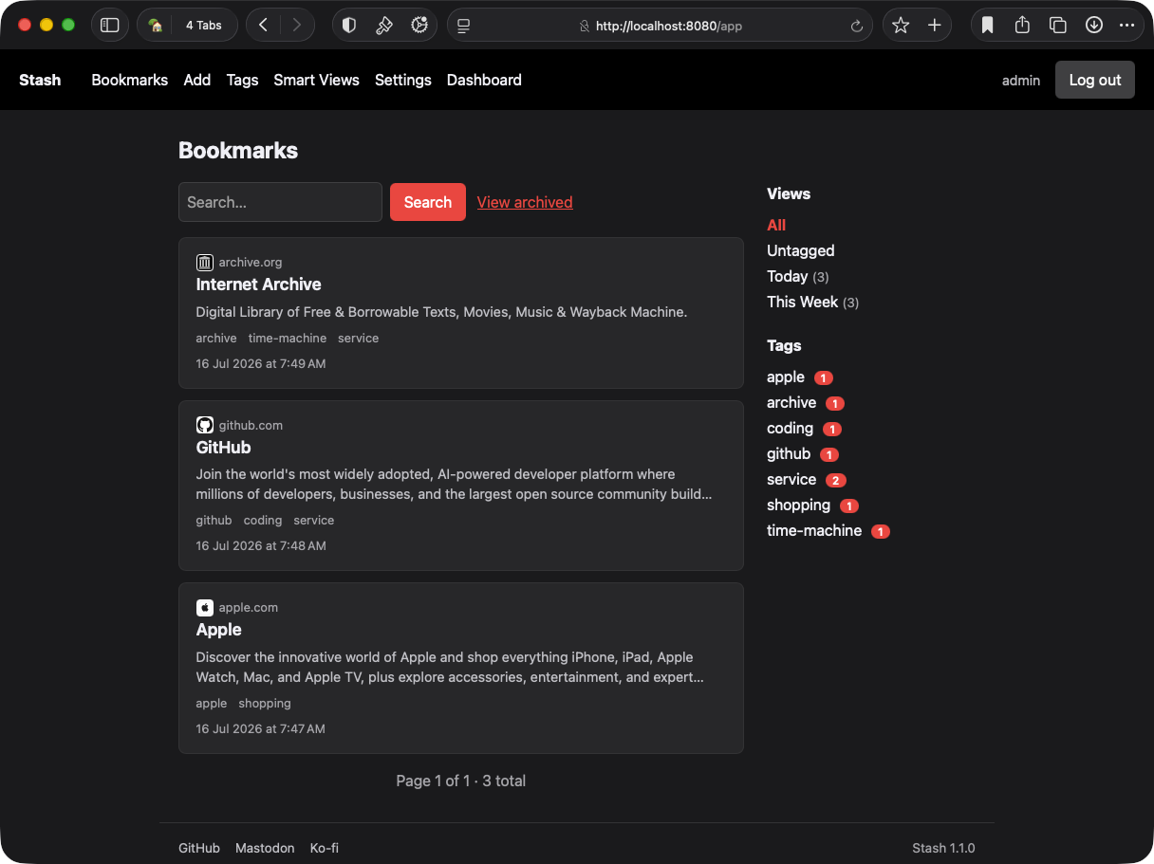Click the '16 Jul 2026 at 7:48 AM' timestamp

tap(261, 545)
